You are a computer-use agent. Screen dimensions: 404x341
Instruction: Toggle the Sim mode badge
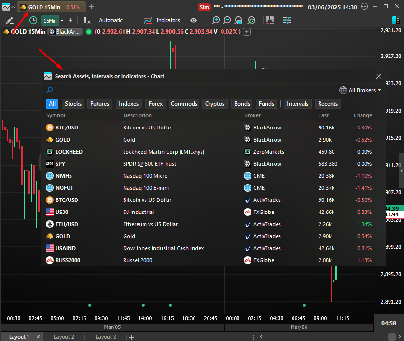[204, 7]
